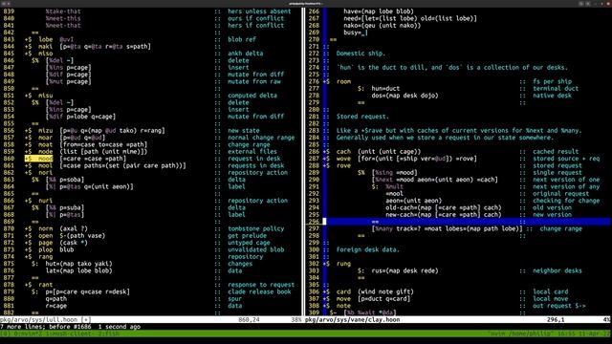
Task: Click the 'normal change range' comment
Action: coord(261,138)
